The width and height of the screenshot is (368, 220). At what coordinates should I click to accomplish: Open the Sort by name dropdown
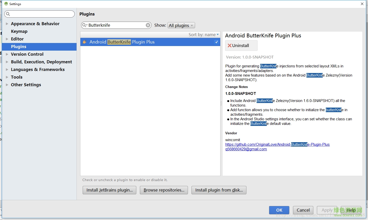tap(203, 35)
